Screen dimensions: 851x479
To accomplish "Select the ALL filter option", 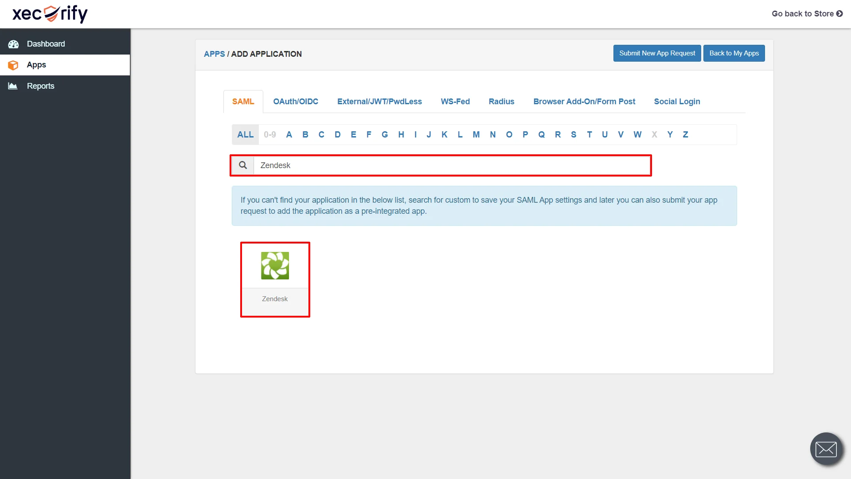I will 245,134.
